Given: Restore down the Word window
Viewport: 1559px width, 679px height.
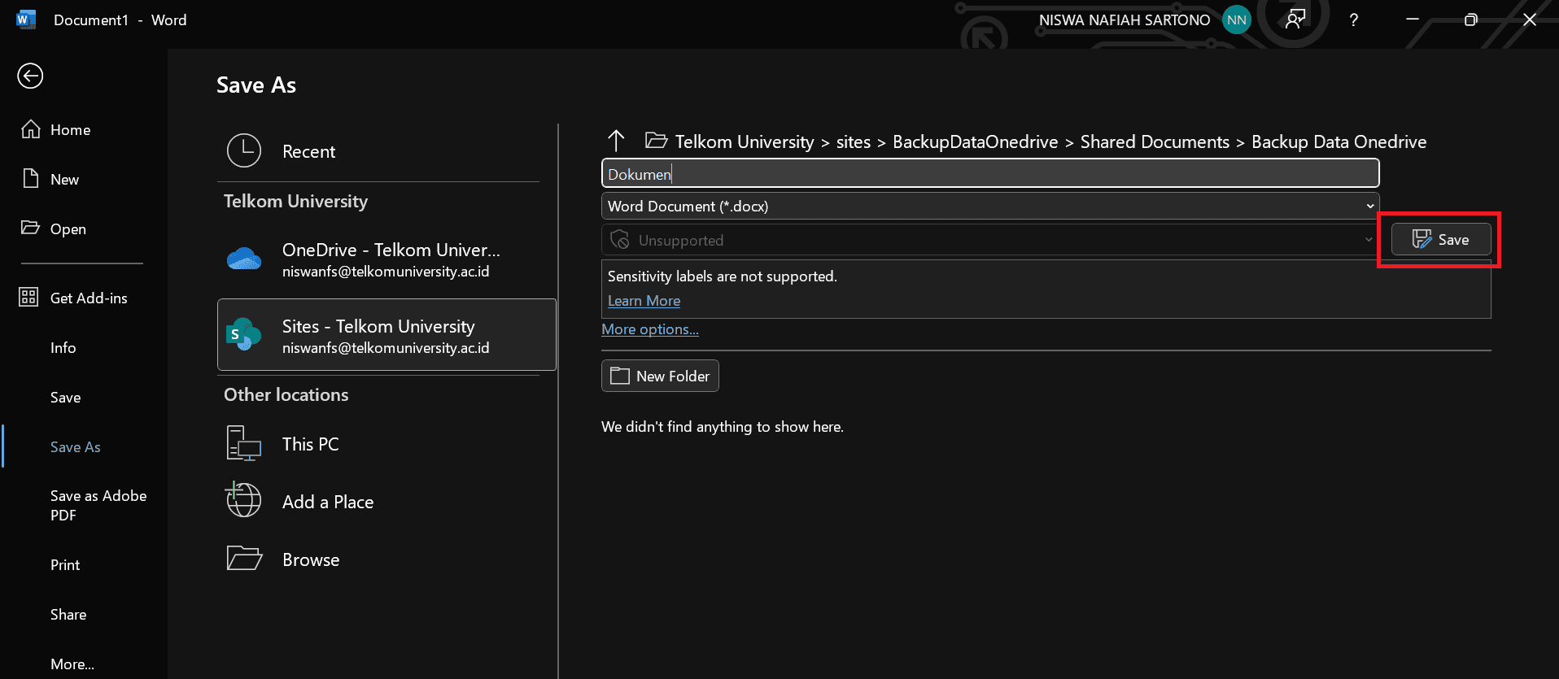Looking at the screenshot, I should tap(1471, 20).
